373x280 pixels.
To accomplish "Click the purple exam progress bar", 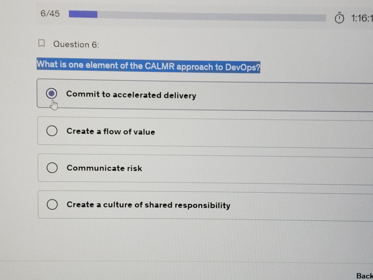I will [x=83, y=14].
